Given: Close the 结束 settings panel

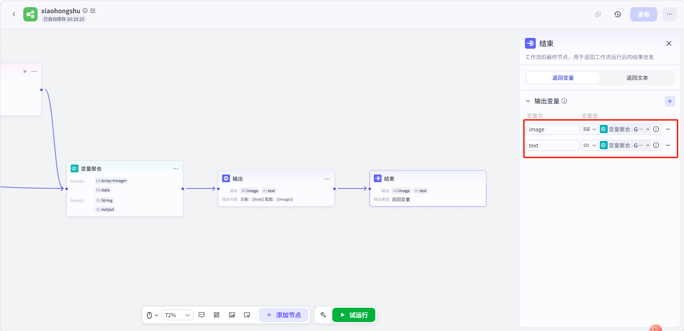Looking at the screenshot, I should [669, 43].
